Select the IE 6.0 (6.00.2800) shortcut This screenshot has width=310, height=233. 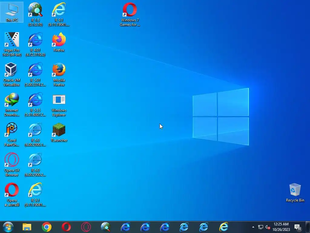35,134
